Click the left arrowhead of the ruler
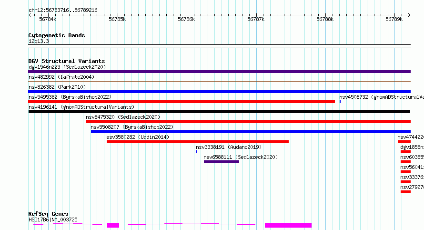 coord(30,15)
